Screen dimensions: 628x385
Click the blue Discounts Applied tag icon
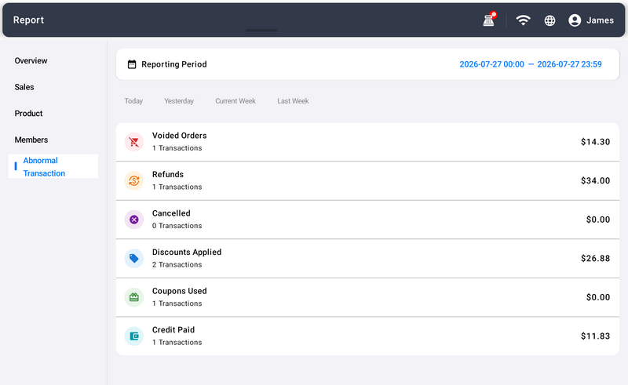[x=134, y=258]
